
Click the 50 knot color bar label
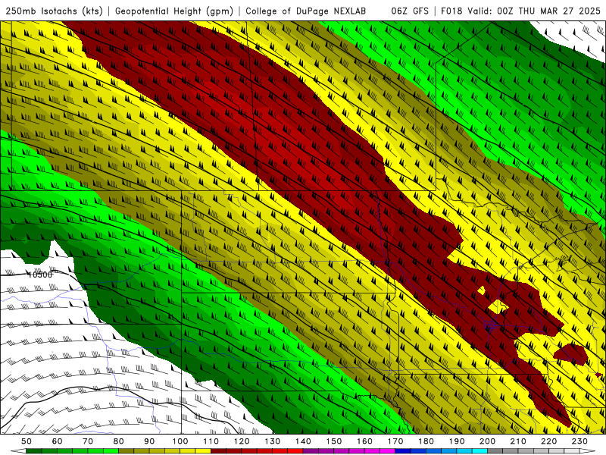(x=27, y=441)
